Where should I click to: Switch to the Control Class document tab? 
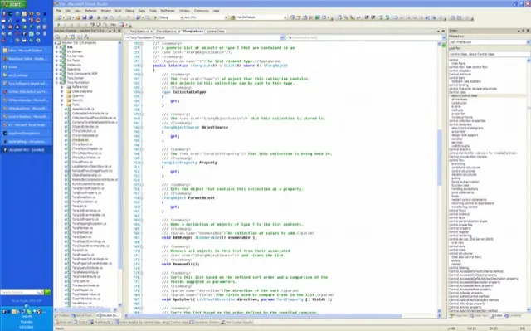click(216, 32)
